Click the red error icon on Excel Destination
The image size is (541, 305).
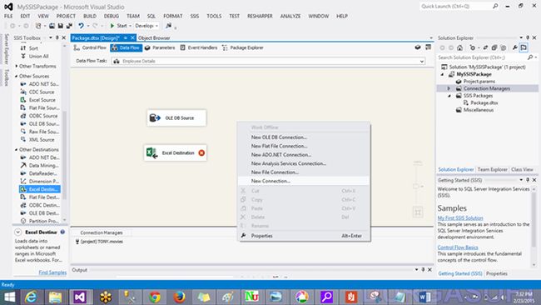201,153
